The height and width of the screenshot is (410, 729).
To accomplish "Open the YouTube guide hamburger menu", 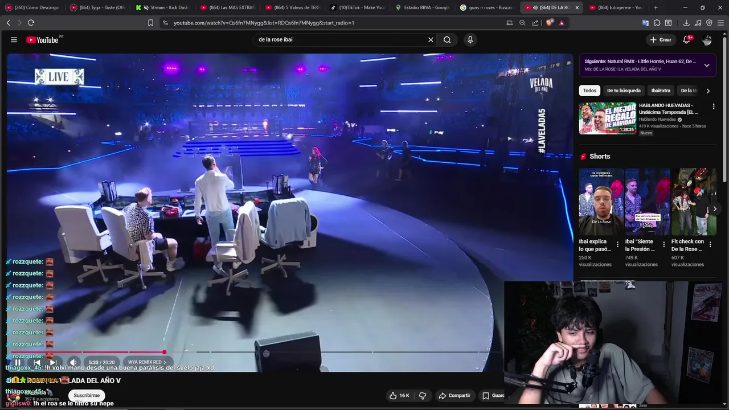I will (14, 40).
